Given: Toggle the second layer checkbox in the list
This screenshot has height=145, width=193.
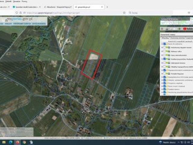Looking at the screenshot, I should 165,48.
